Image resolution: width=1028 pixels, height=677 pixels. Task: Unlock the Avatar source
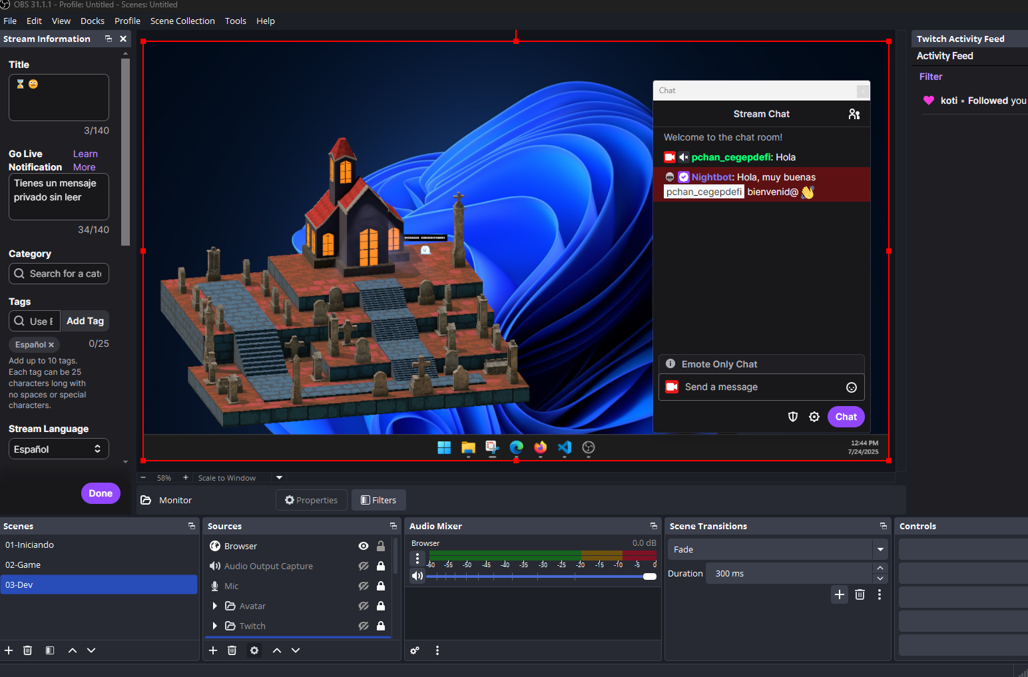click(381, 606)
